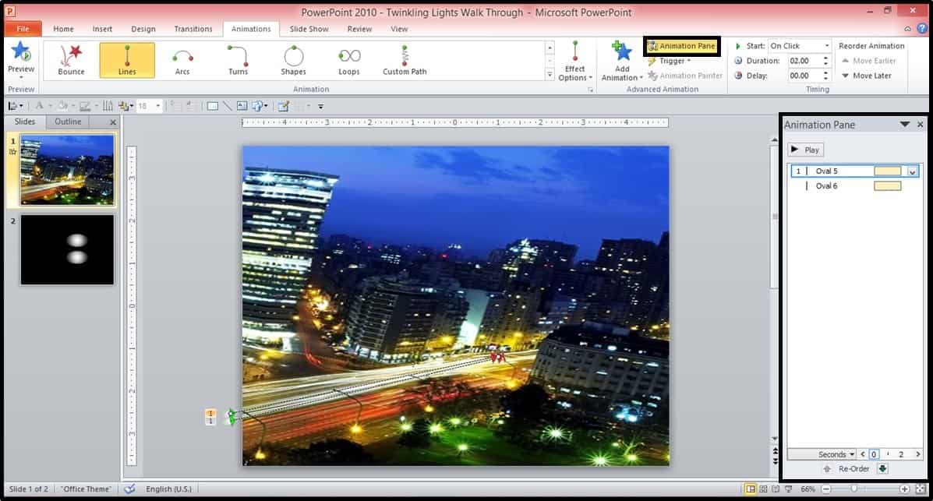This screenshot has height=501, width=933.
Task: Toggle the Animation Pane button
Action: tap(682, 46)
